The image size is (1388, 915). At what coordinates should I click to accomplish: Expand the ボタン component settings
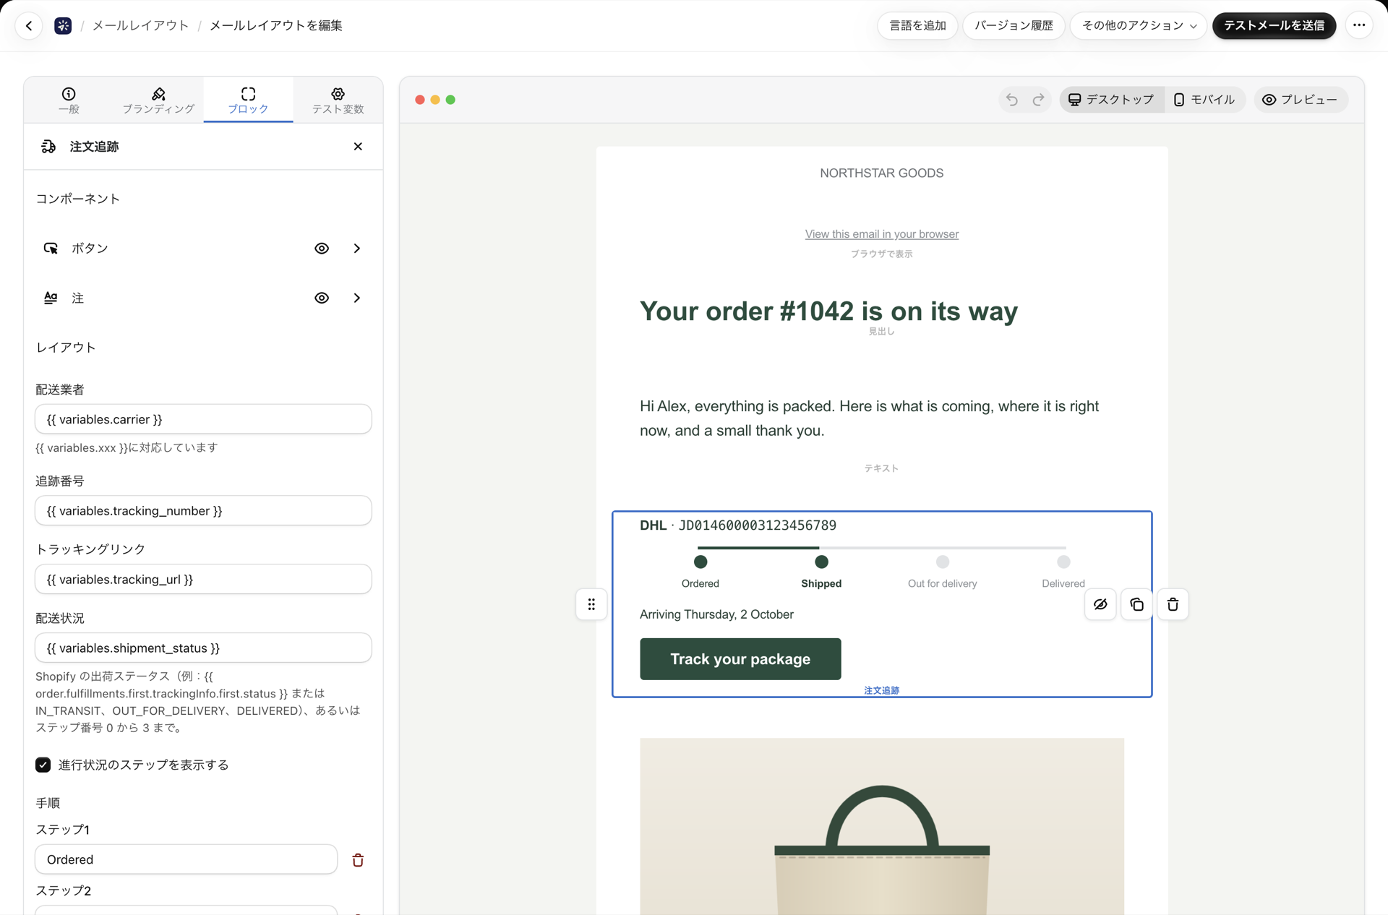pos(357,248)
